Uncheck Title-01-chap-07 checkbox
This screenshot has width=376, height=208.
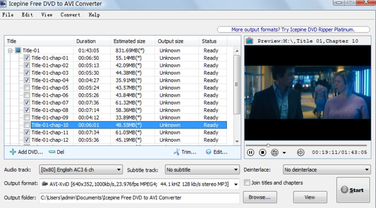click(x=27, y=103)
